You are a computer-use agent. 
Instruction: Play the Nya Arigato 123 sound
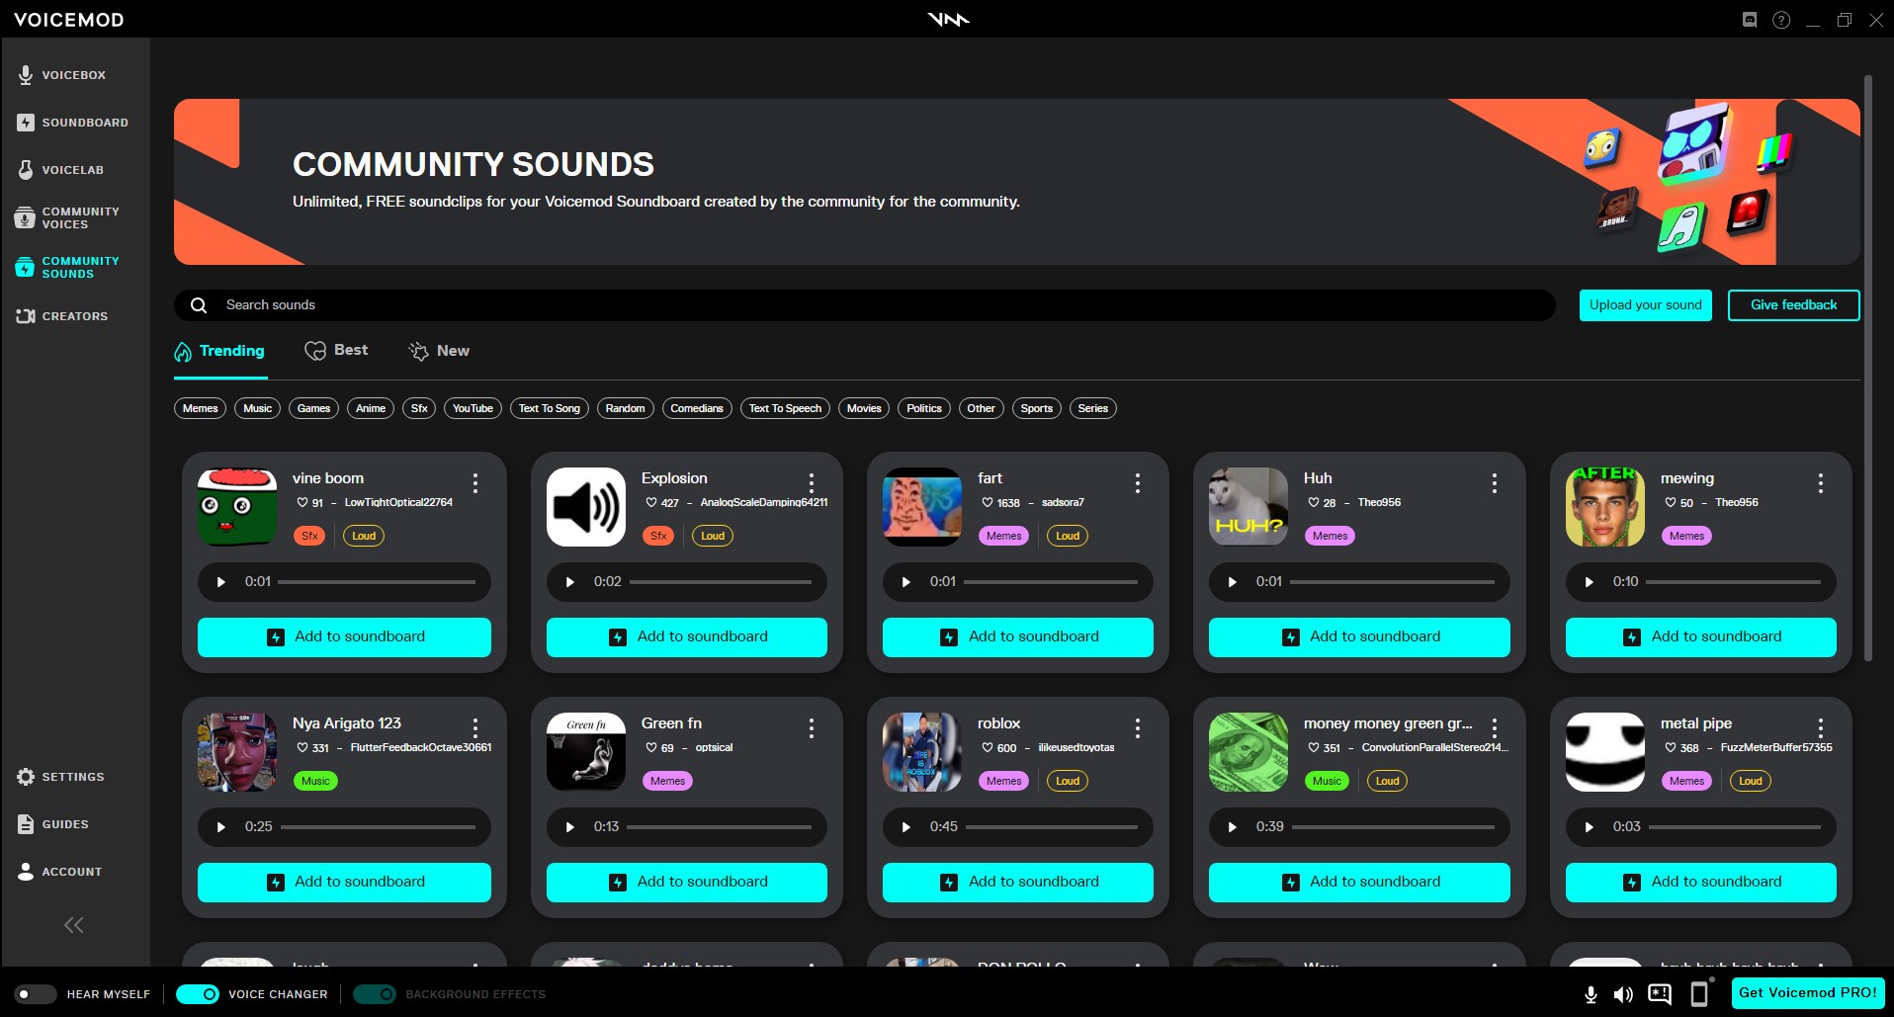coord(221,827)
